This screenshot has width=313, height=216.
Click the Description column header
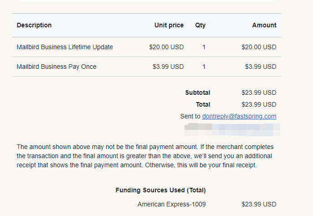(34, 25)
